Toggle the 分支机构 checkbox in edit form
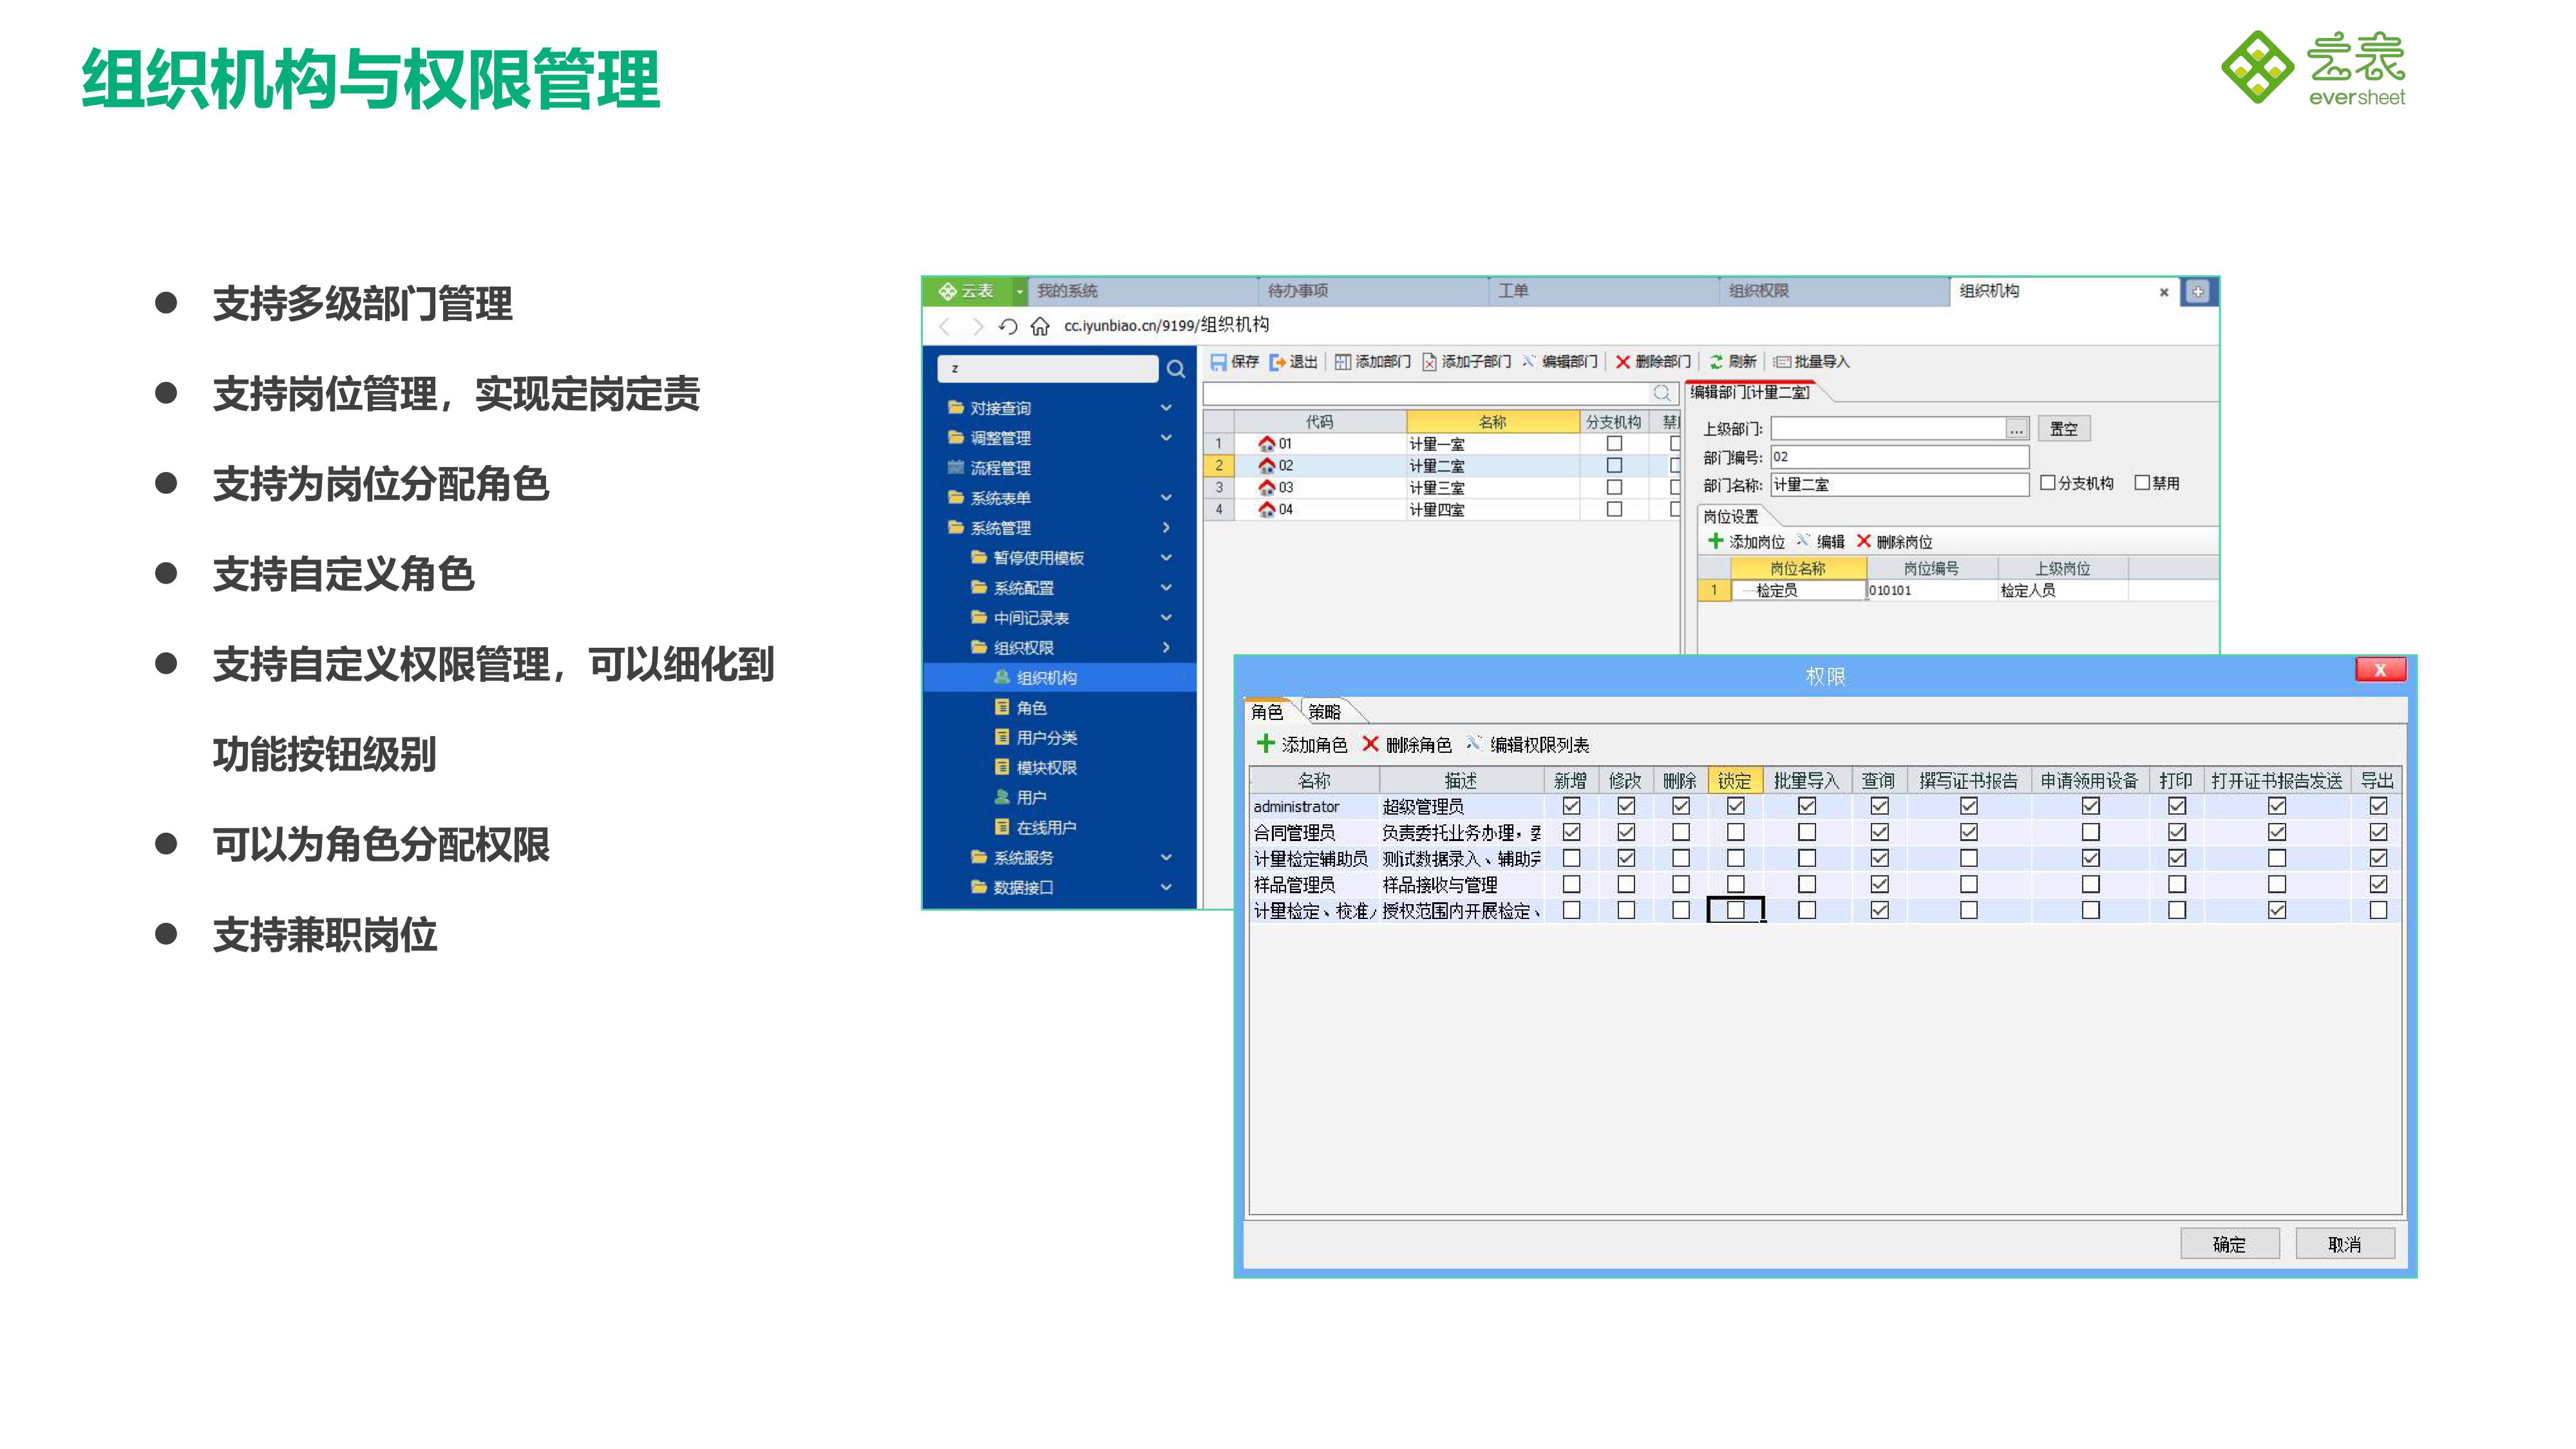The image size is (2576, 1449). click(2047, 483)
